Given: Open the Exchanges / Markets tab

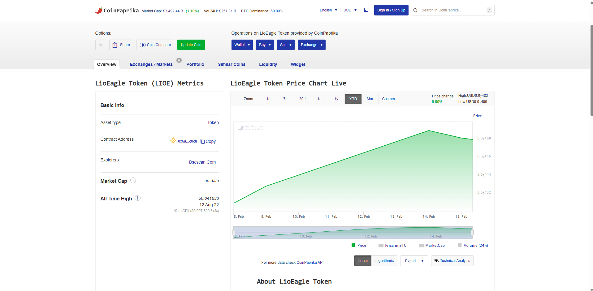Looking at the screenshot, I should pos(151,64).
